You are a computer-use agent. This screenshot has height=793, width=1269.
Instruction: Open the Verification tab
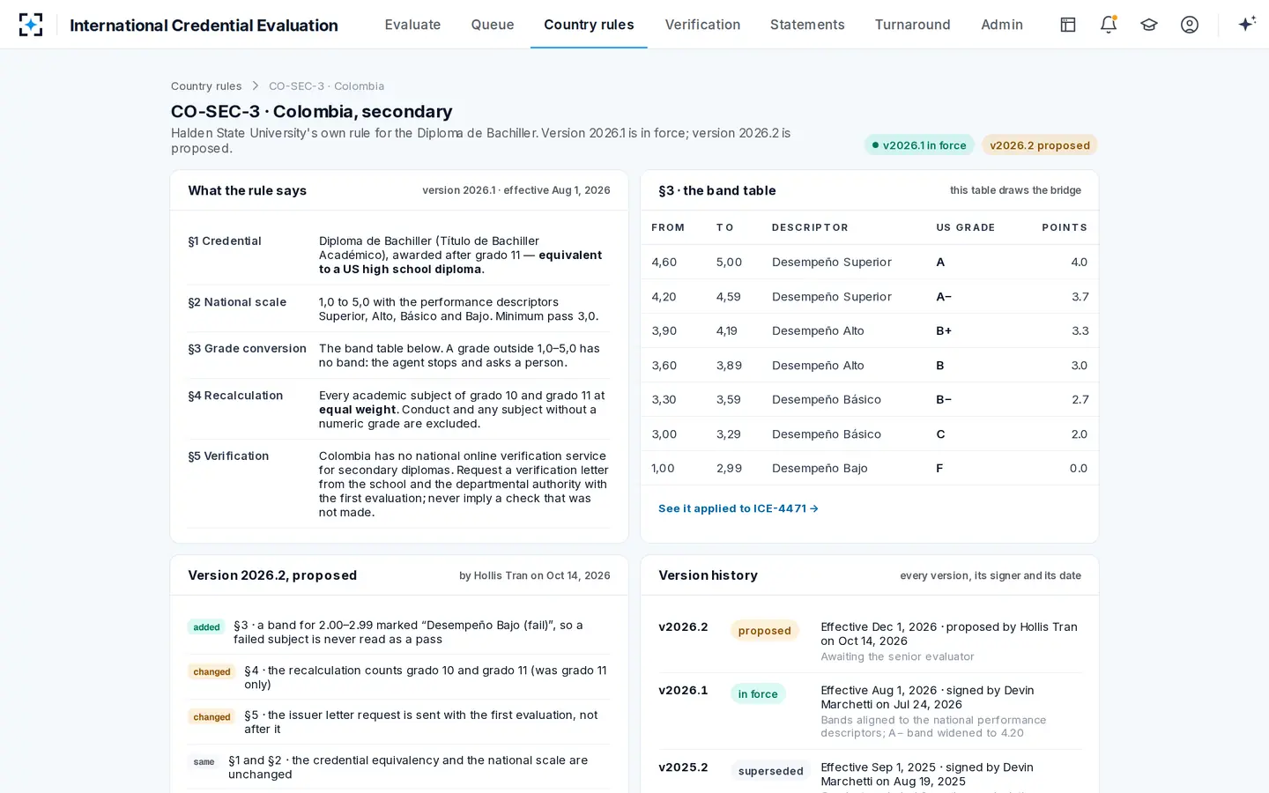702,25
